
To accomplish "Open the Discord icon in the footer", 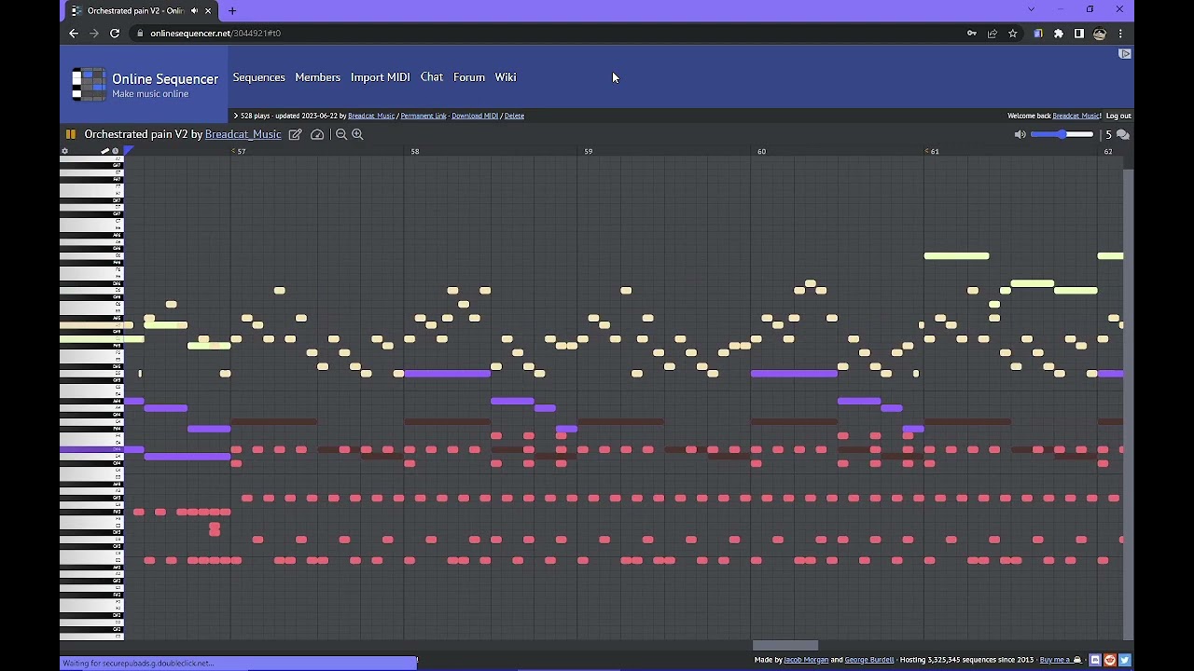I will click(x=1096, y=660).
